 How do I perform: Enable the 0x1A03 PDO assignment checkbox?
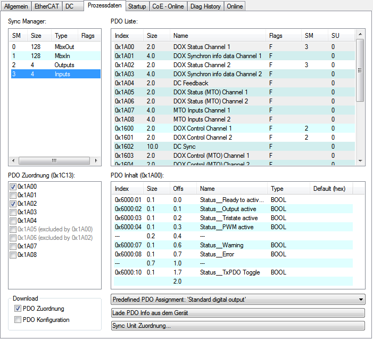13,212
